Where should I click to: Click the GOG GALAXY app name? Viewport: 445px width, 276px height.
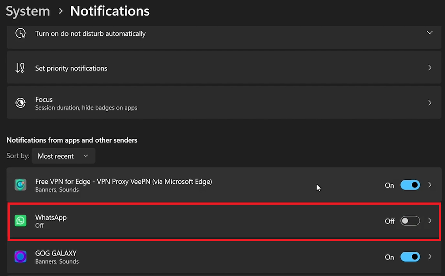[56, 253]
